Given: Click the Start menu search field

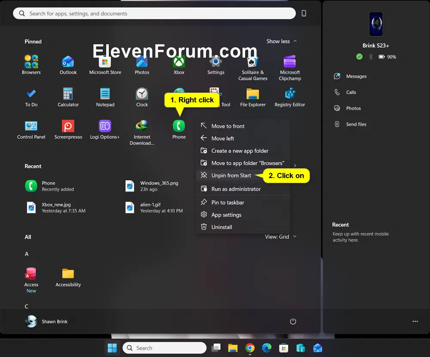Looking at the screenshot, I should click(x=154, y=13).
